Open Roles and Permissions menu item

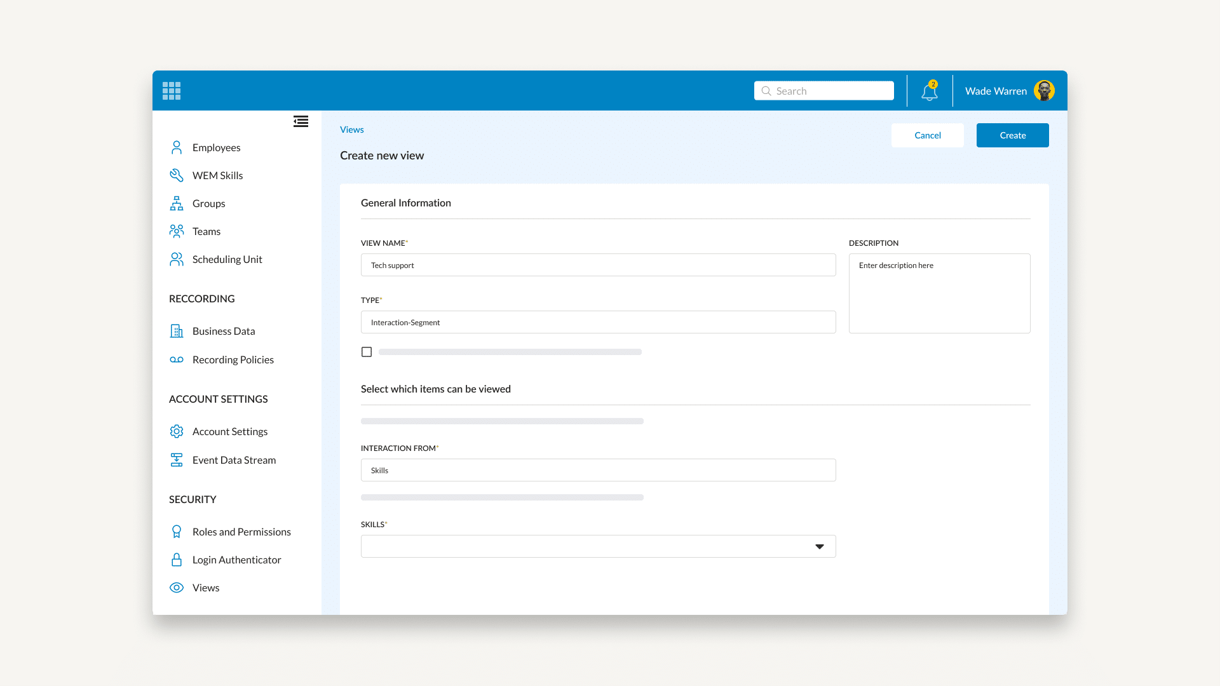pyautogui.click(x=241, y=532)
